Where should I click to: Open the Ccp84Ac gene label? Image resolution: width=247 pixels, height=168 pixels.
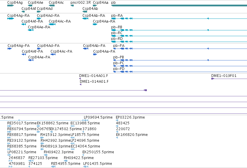coord(56,3)
